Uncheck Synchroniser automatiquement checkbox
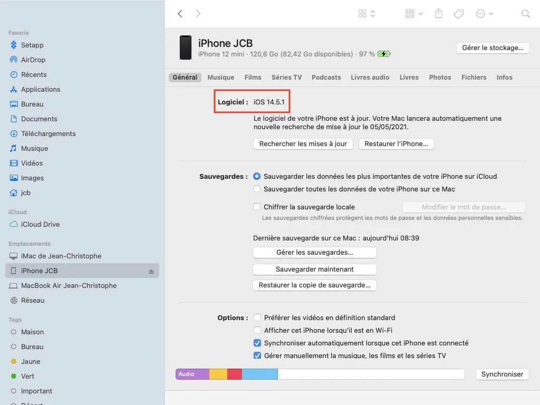Screen dimensions: 540x405 pos(257,343)
